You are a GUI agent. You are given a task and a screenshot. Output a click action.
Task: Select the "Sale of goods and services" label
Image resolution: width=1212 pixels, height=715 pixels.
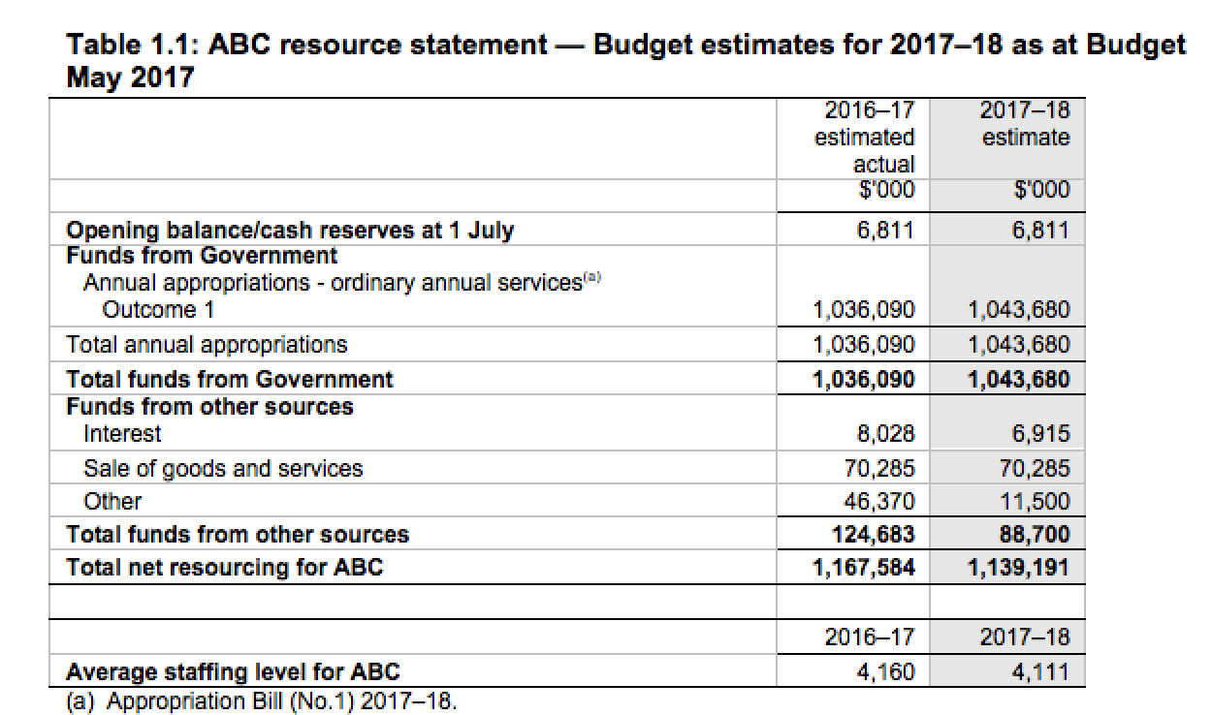pos(223,469)
